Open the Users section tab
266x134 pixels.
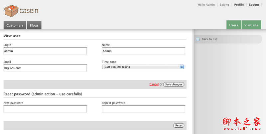pyautogui.click(x=234, y=25)
